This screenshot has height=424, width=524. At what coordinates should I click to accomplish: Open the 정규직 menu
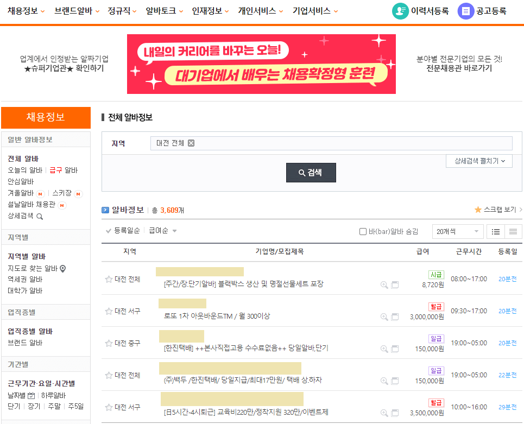121,10
